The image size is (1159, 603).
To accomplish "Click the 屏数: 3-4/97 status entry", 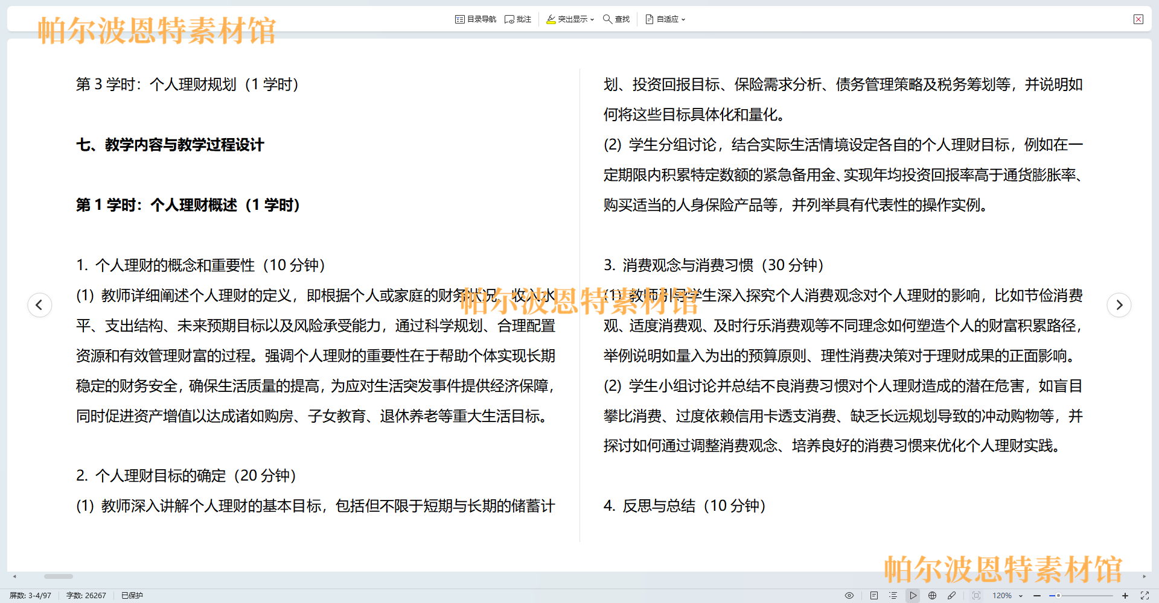I will [x=30, y=595].
